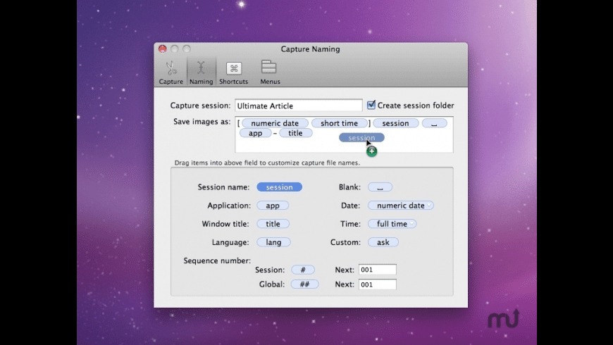Open the Shortcuts preferences pane
Image resolution: width=613 pixels, height=345 pixels.
pyautogui.click(x=233, y=73)
